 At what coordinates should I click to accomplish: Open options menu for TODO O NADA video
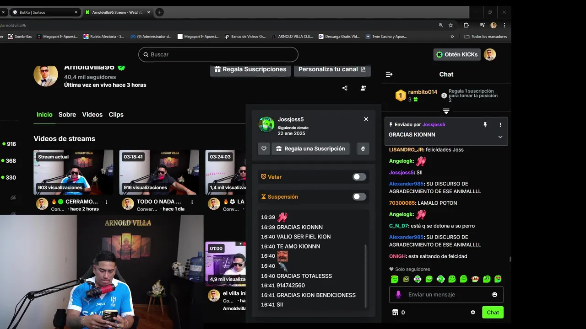click(x=192, y=202)
